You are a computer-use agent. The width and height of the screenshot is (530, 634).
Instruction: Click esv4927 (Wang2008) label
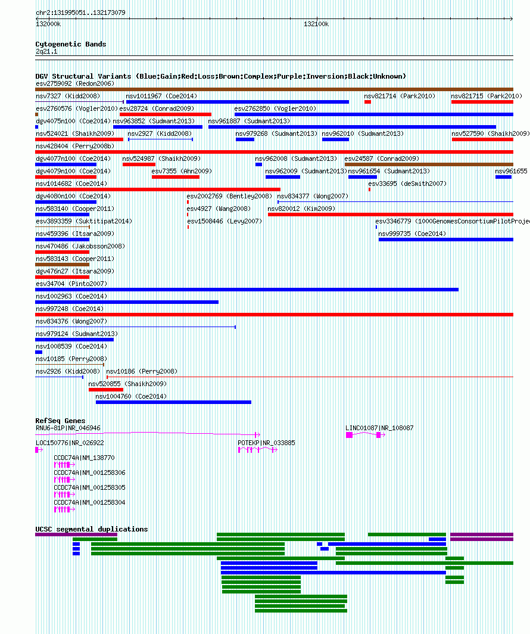(219, 209)
